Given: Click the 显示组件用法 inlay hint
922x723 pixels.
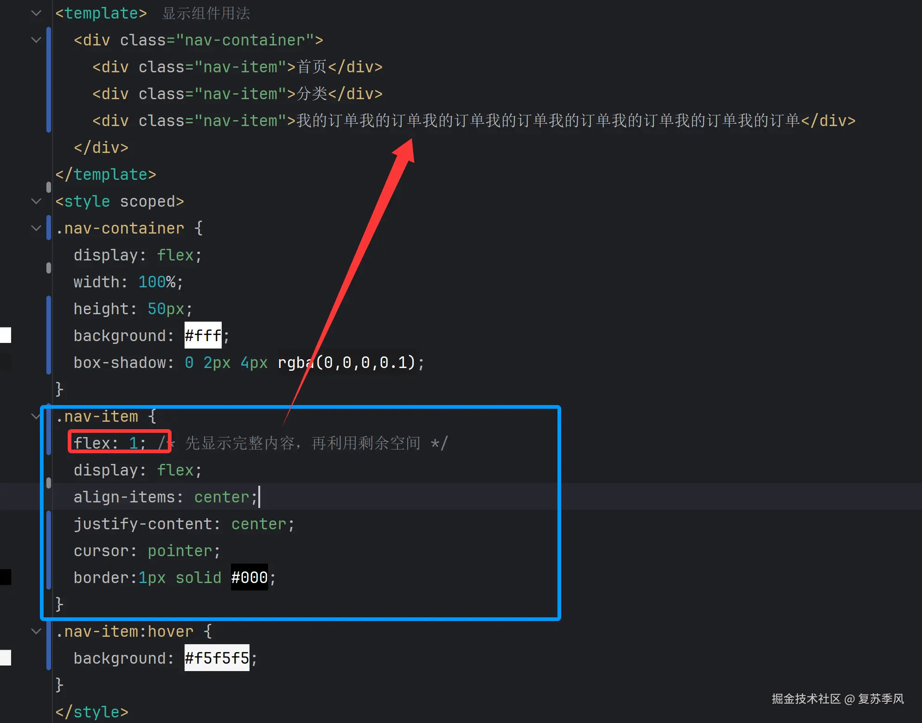Looking at the screenshot, I should 206,13.
